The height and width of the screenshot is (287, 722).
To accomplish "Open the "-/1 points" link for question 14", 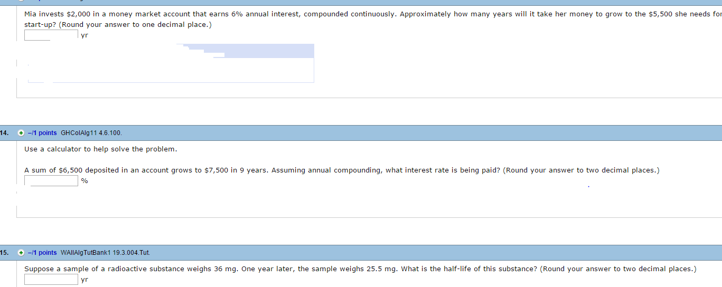I will click(42, 133).
